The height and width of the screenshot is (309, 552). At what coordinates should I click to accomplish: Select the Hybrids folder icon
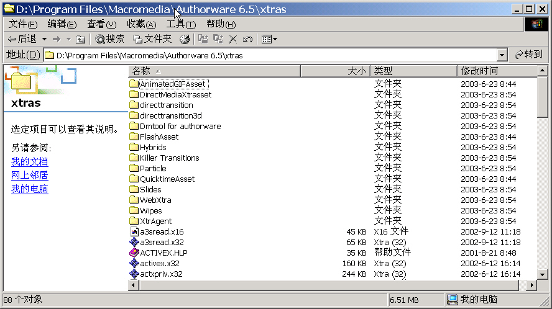[x=134, y=147]
